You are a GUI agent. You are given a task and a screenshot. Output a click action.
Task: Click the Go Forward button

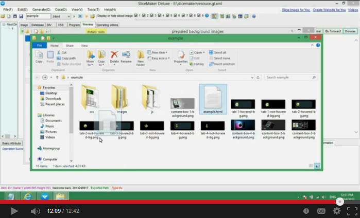333,31
